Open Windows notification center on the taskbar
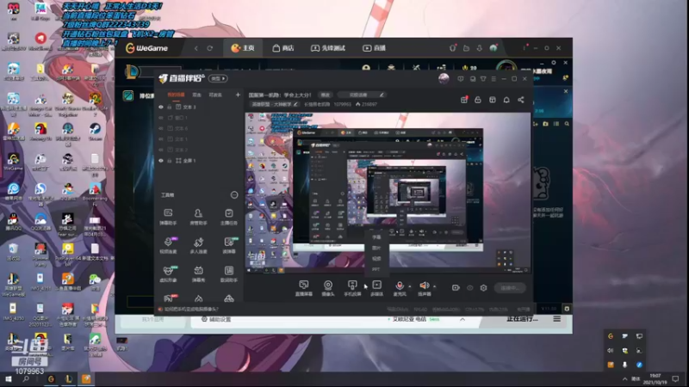689x387 pixels. pyautogui.click(x=676, y=379)
